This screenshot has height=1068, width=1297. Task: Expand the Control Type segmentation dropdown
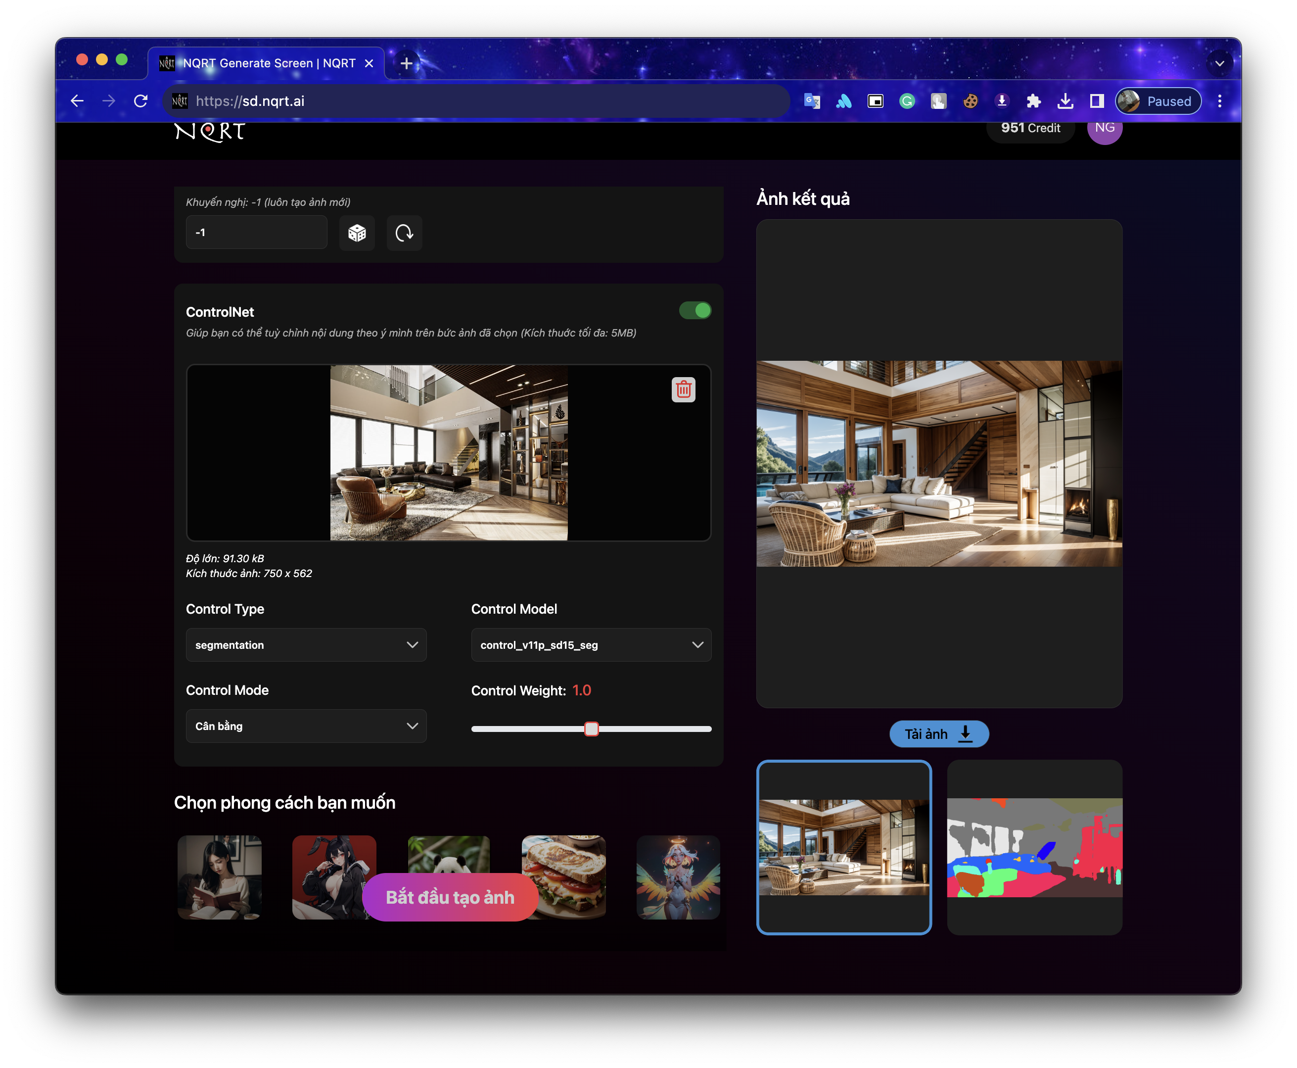point(306,645)
